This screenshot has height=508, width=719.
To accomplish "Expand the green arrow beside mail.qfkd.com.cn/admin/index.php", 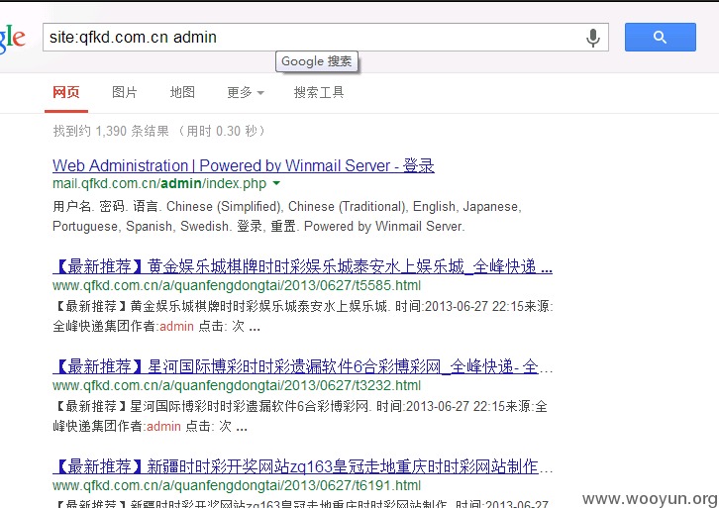I will click(276, 183).
